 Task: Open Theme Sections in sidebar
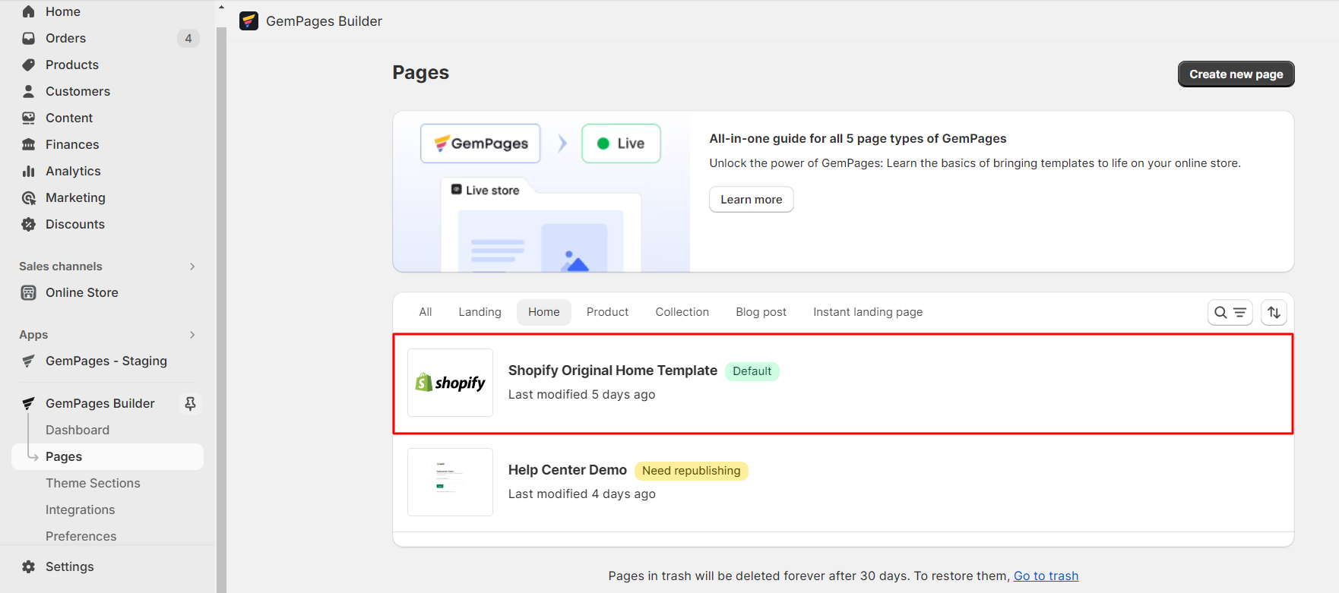tap(93, 483)
